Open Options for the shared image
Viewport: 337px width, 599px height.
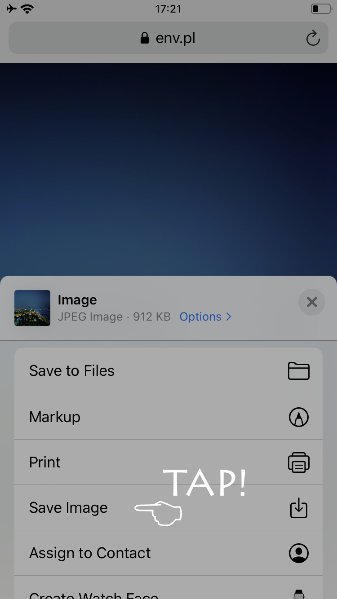(x=200, y=317)
